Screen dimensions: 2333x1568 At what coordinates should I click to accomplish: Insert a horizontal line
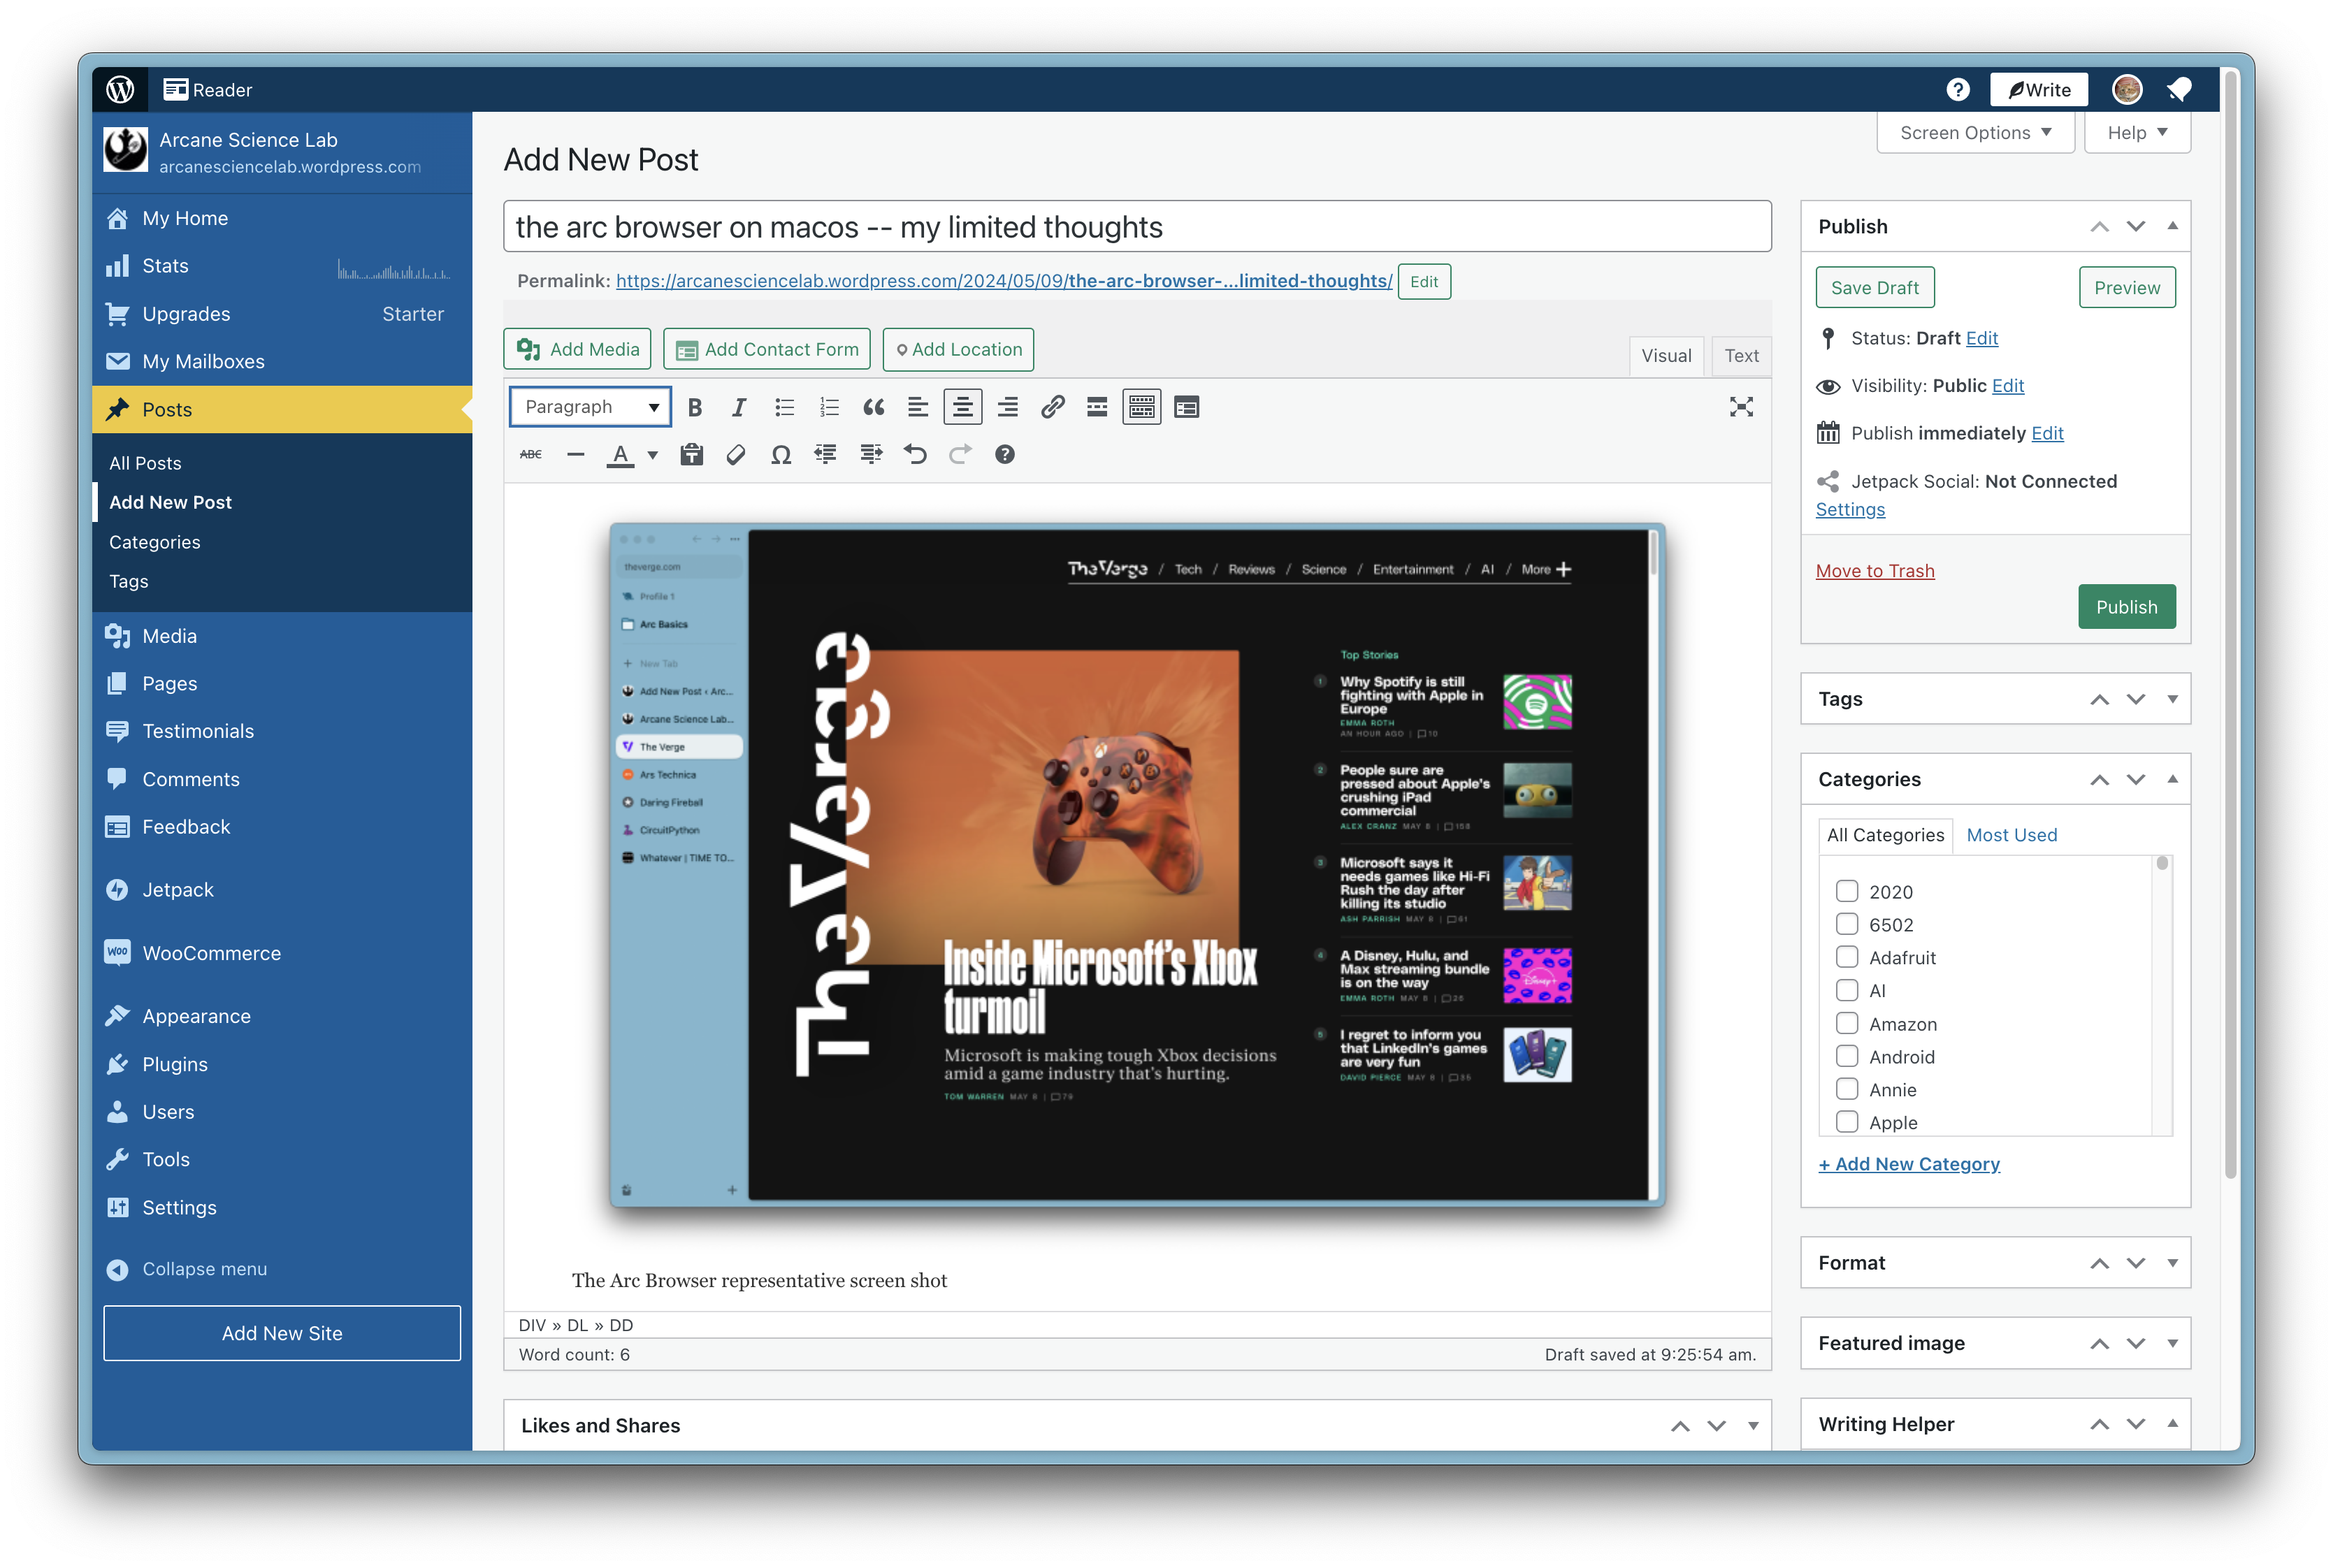[x=575, y=455]
